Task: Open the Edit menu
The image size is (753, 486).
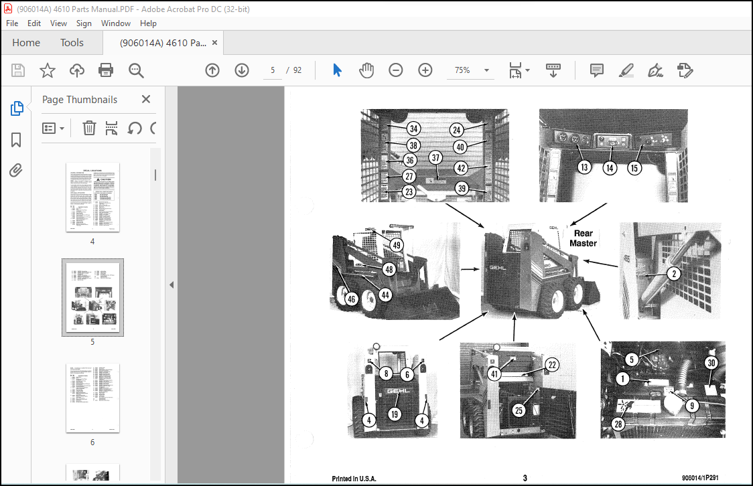Action: pos(34,23)
